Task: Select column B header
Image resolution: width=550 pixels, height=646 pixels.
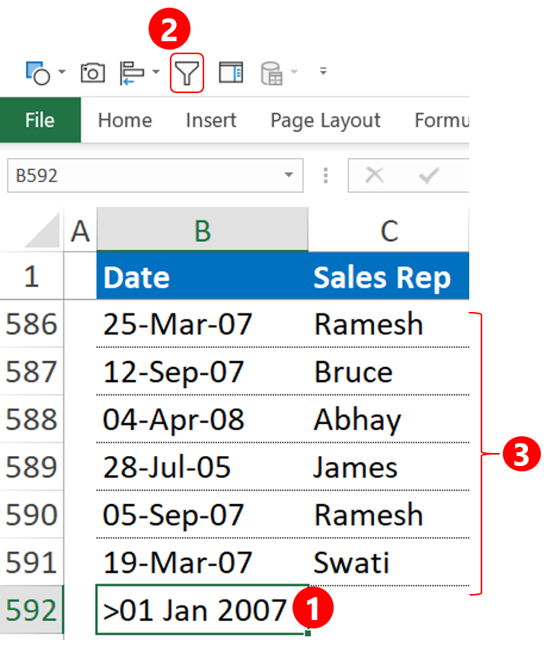Action: [203, 230]
